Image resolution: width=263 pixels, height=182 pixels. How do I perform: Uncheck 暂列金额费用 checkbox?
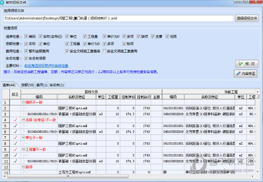tap(26, 51)
